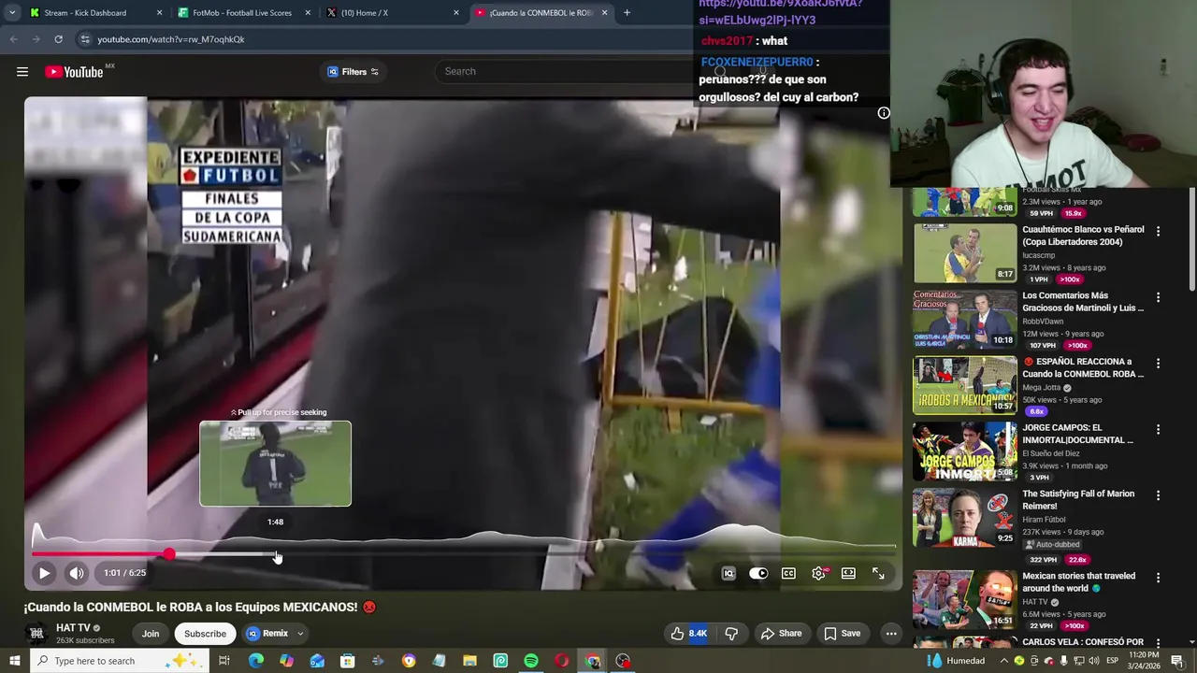Click the address bar URL
The width and height of the screenshot is (1197, 673).
[170, 39]
